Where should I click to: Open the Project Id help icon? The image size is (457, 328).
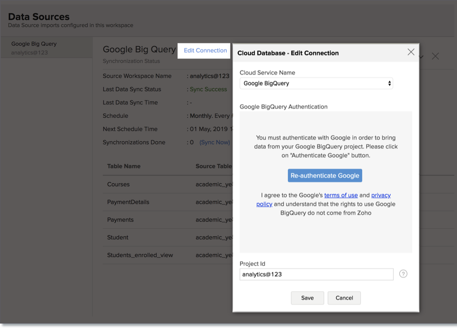(x=403, y=274)
